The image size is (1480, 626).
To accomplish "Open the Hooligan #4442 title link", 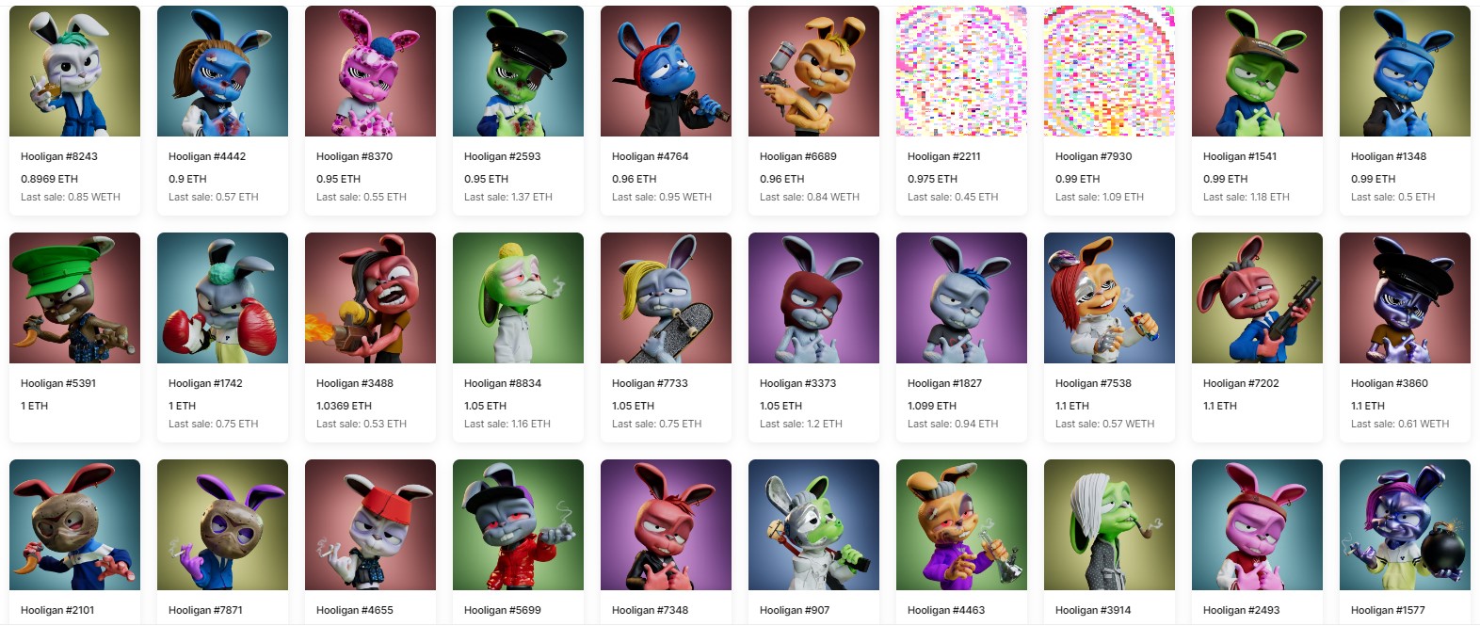I will pyautogui.click(x=207, y=156).
